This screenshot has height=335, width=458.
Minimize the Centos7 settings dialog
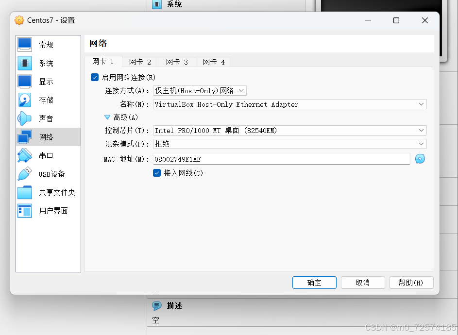click(x=368, y=20)
